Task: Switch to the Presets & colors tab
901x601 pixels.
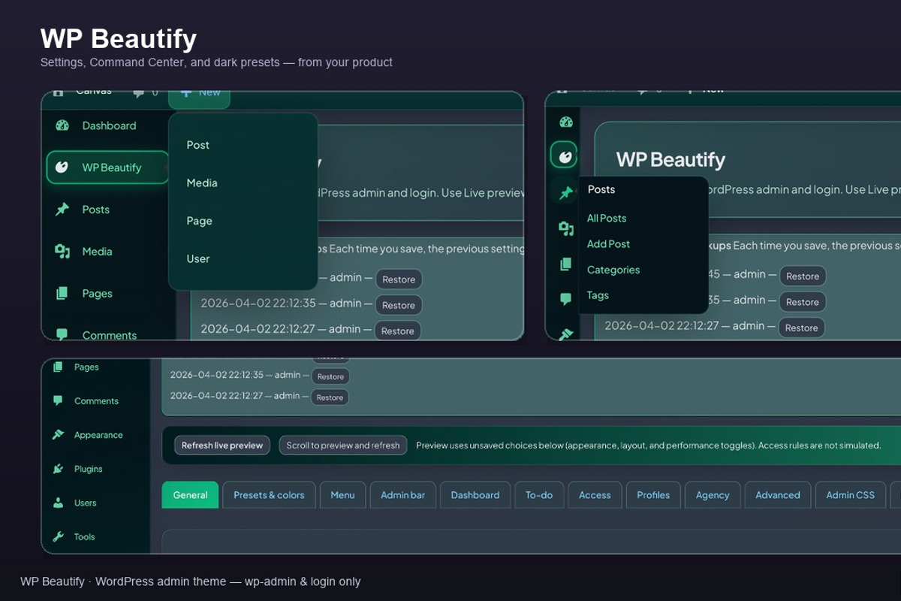Action: (x=269, y=495)
